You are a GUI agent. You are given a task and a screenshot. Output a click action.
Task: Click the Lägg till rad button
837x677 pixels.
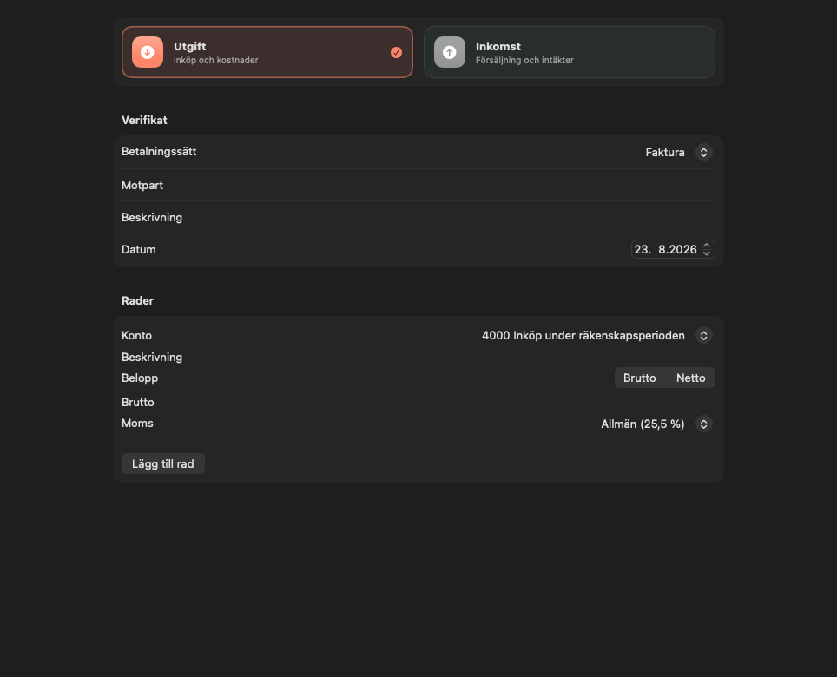click(163, 463)
